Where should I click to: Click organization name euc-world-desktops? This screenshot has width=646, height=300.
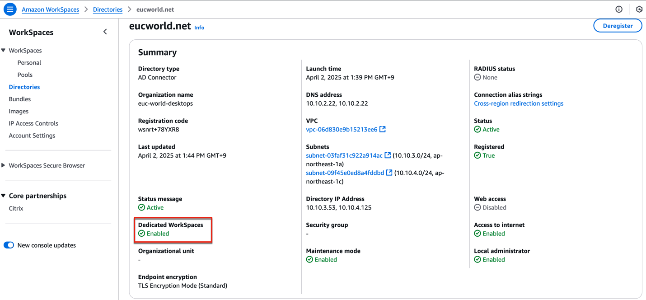point(165,103)
